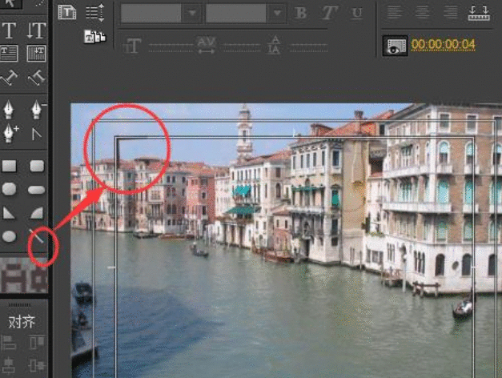The width and height of the screenshot is (502, 378).
Task: Select the horizontal Type tool
Action: pos(10,31)
